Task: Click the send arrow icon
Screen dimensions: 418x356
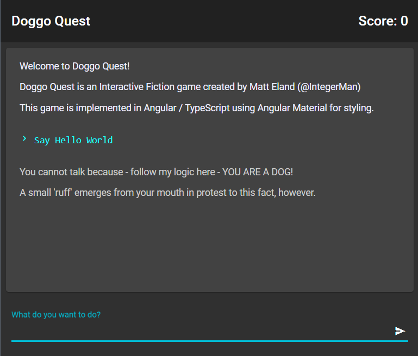Action: [400, 331]
